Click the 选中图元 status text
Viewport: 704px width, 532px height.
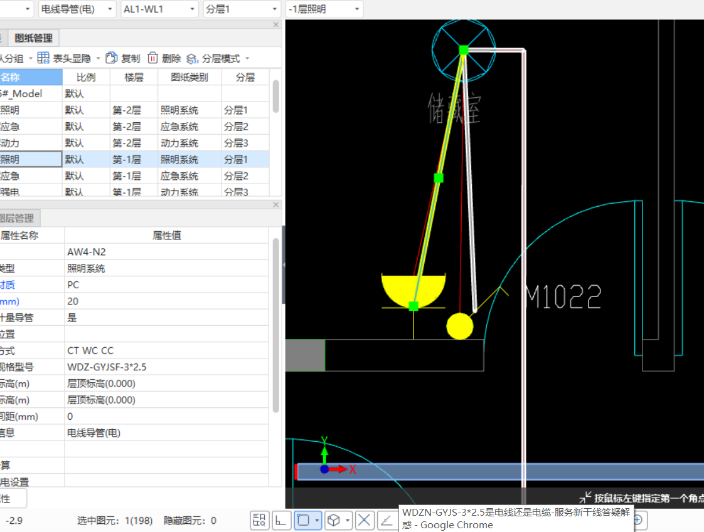click(114, 521)
